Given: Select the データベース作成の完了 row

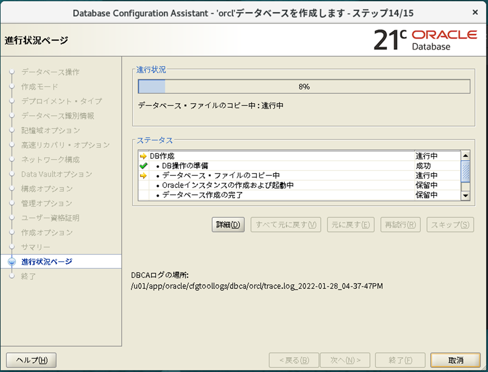Looking at the screenshot, I should tap(299, 195).
